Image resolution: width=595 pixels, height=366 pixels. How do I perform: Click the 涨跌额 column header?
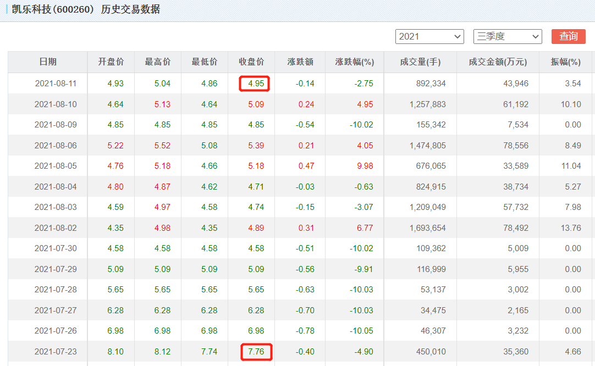point(300,62)
